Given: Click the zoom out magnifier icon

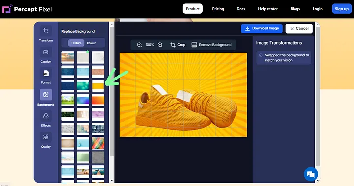Looking at the screenshot, I should pyautogui.click(x=139, y=45).
